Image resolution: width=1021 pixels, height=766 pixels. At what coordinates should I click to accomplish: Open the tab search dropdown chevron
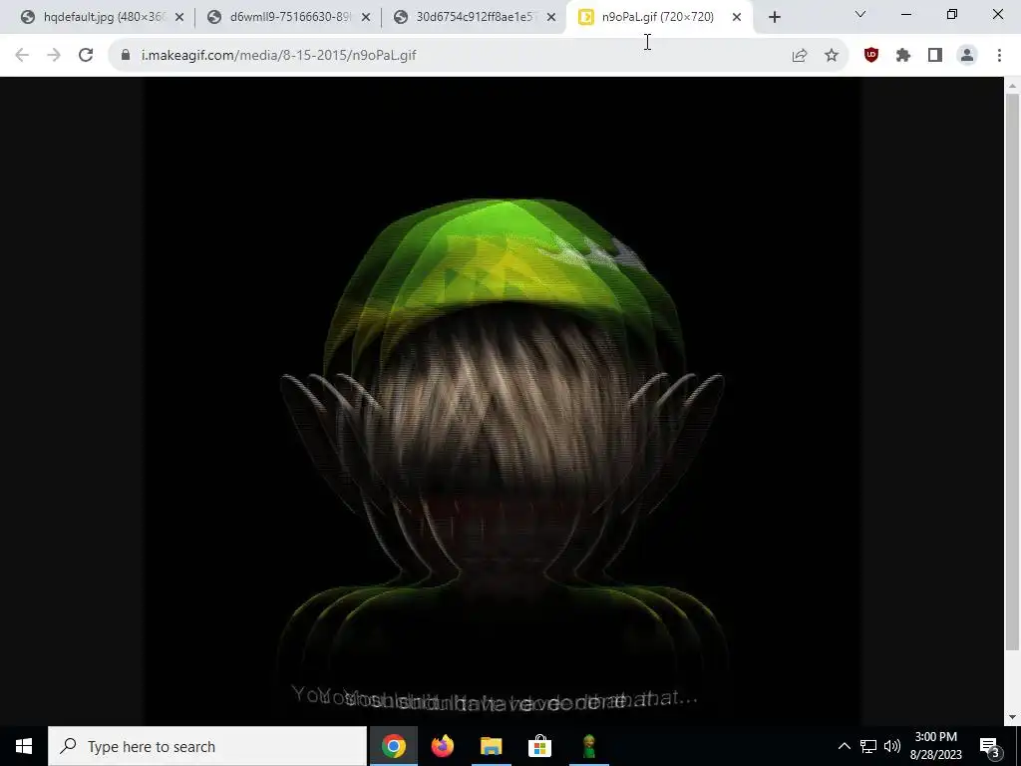[860, 14]
